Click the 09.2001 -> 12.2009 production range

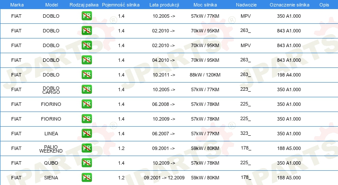164,178
